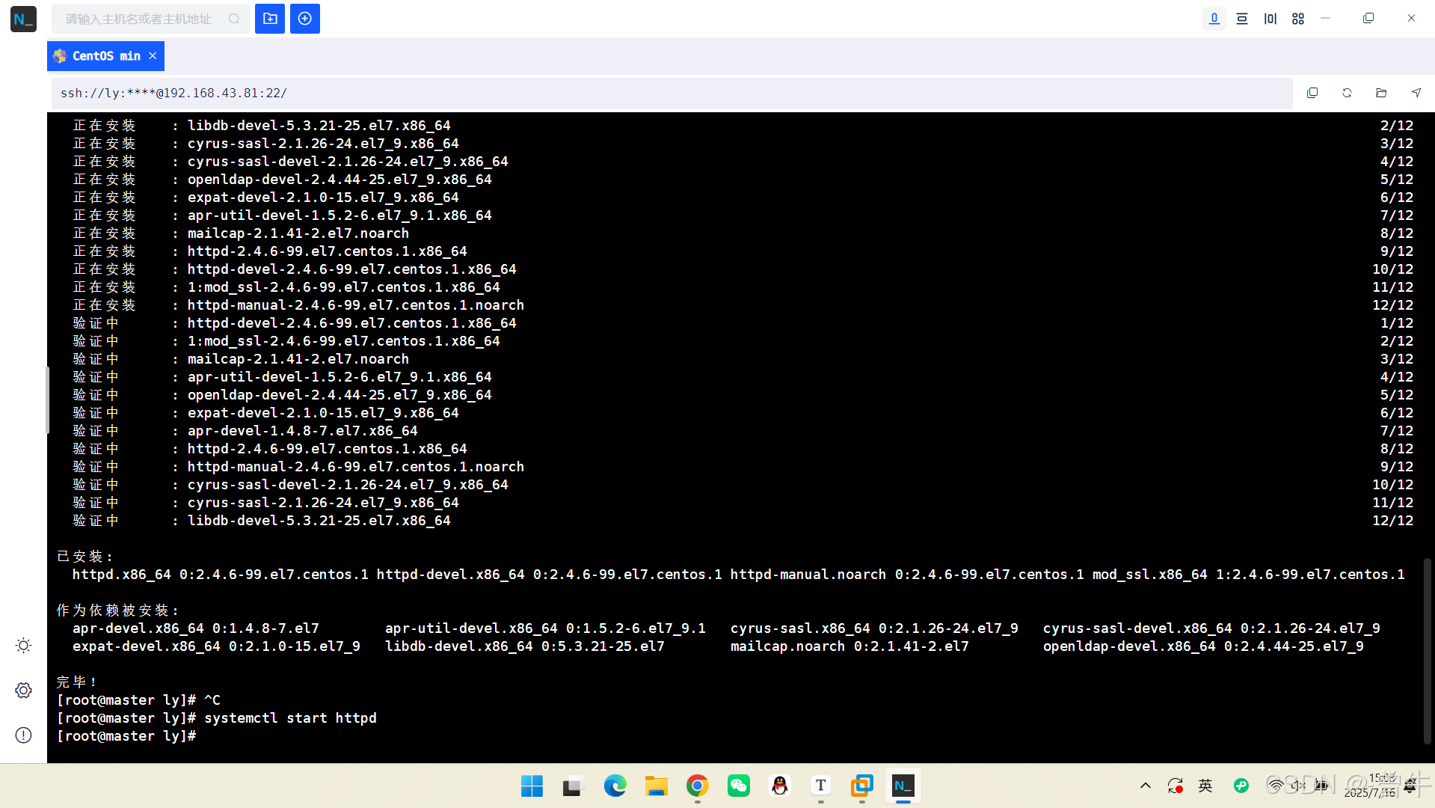Add a new connection with plus button
1435x808 pixels.
point(305,19)
